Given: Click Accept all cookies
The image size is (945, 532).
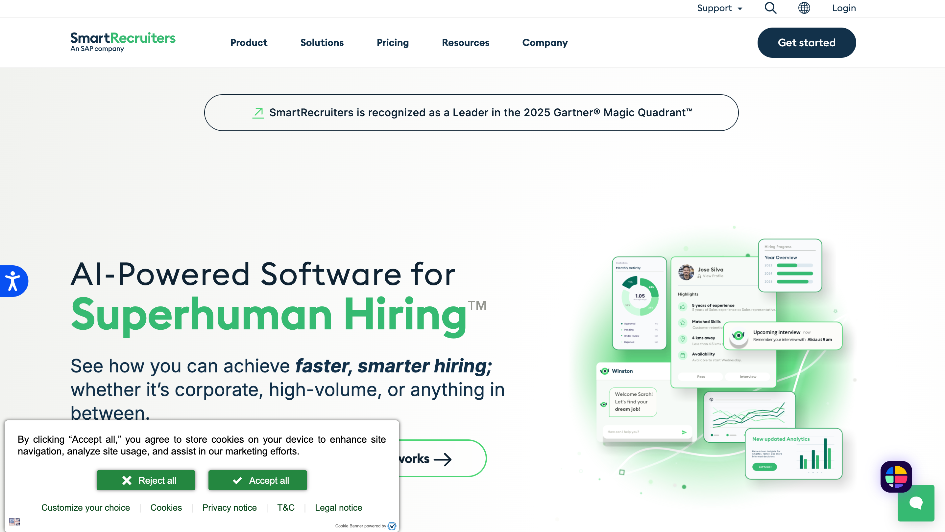Looking at the screenshot, I should pos(257,480).
